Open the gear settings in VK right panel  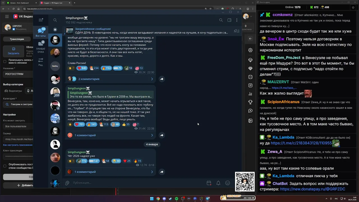pyautogui.click(x=250, y=50)
